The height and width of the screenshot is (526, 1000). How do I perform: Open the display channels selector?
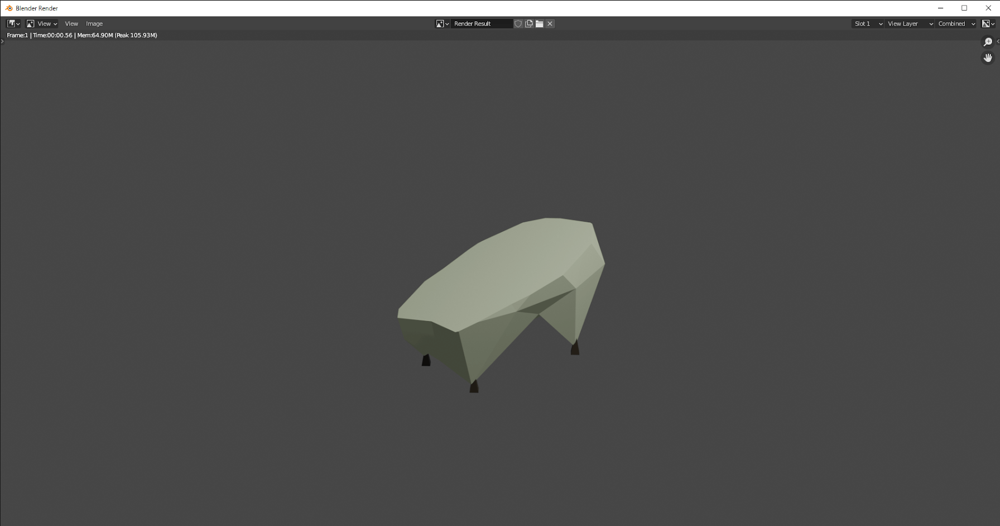tap(988, 23)
